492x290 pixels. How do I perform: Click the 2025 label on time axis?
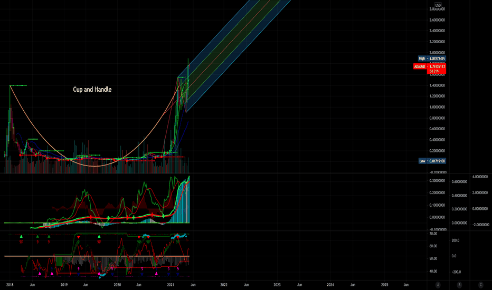(x=384, y=285)
